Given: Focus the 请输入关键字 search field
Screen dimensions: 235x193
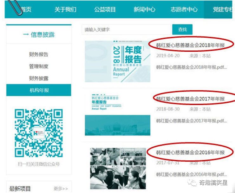Looking at the screenshot, I should click(x=126, y=29).
